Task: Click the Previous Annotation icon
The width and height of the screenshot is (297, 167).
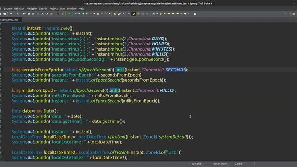Action: click(x=161, y=13)
